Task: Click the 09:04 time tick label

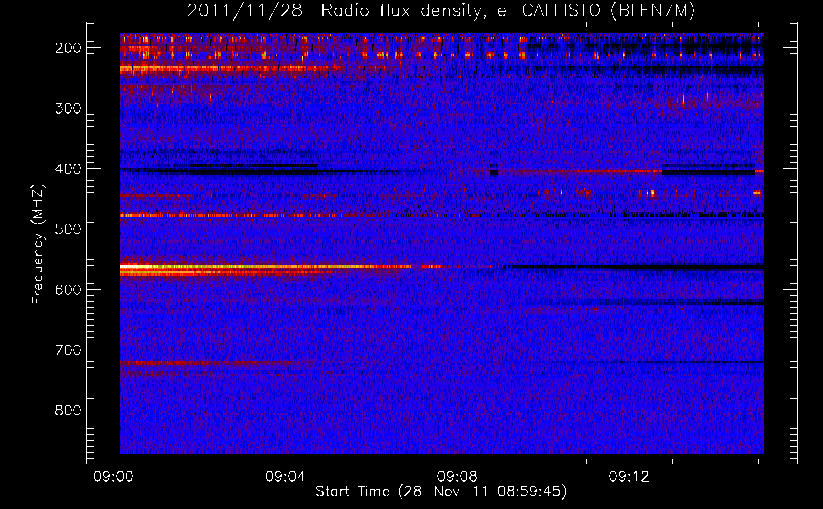Action: pyautogui.click(x=285, y=476)
